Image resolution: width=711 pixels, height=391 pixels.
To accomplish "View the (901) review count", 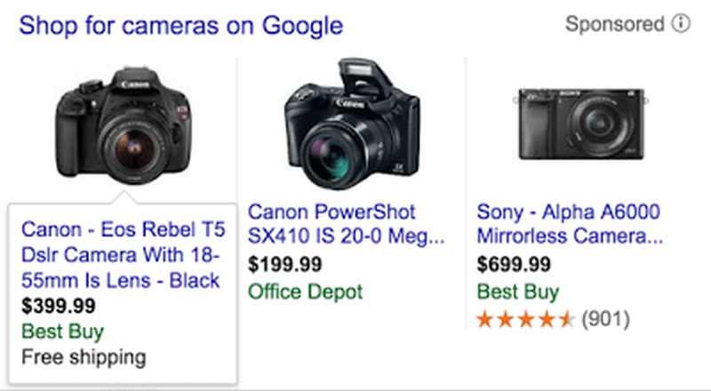I will pos(606,319).
